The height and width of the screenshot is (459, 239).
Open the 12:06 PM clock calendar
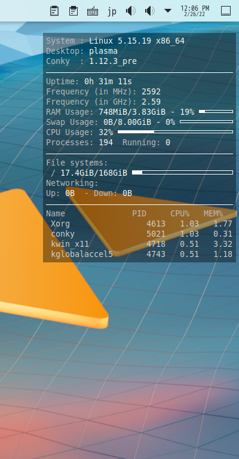pos(195,8)
